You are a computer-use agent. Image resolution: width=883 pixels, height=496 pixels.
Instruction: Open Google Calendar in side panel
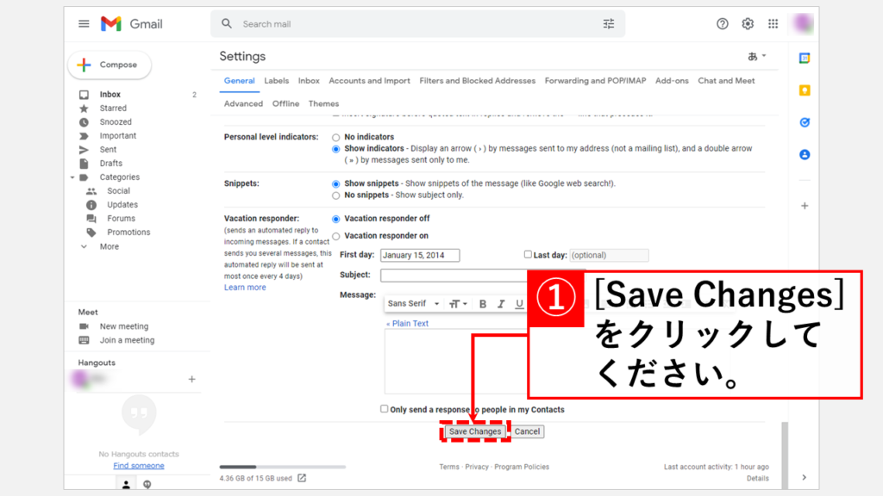click(x=805, y=59)
